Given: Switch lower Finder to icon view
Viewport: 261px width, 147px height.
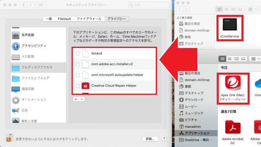Looking at the screenshot, I should pyautogui.click(x=223, y=58).
